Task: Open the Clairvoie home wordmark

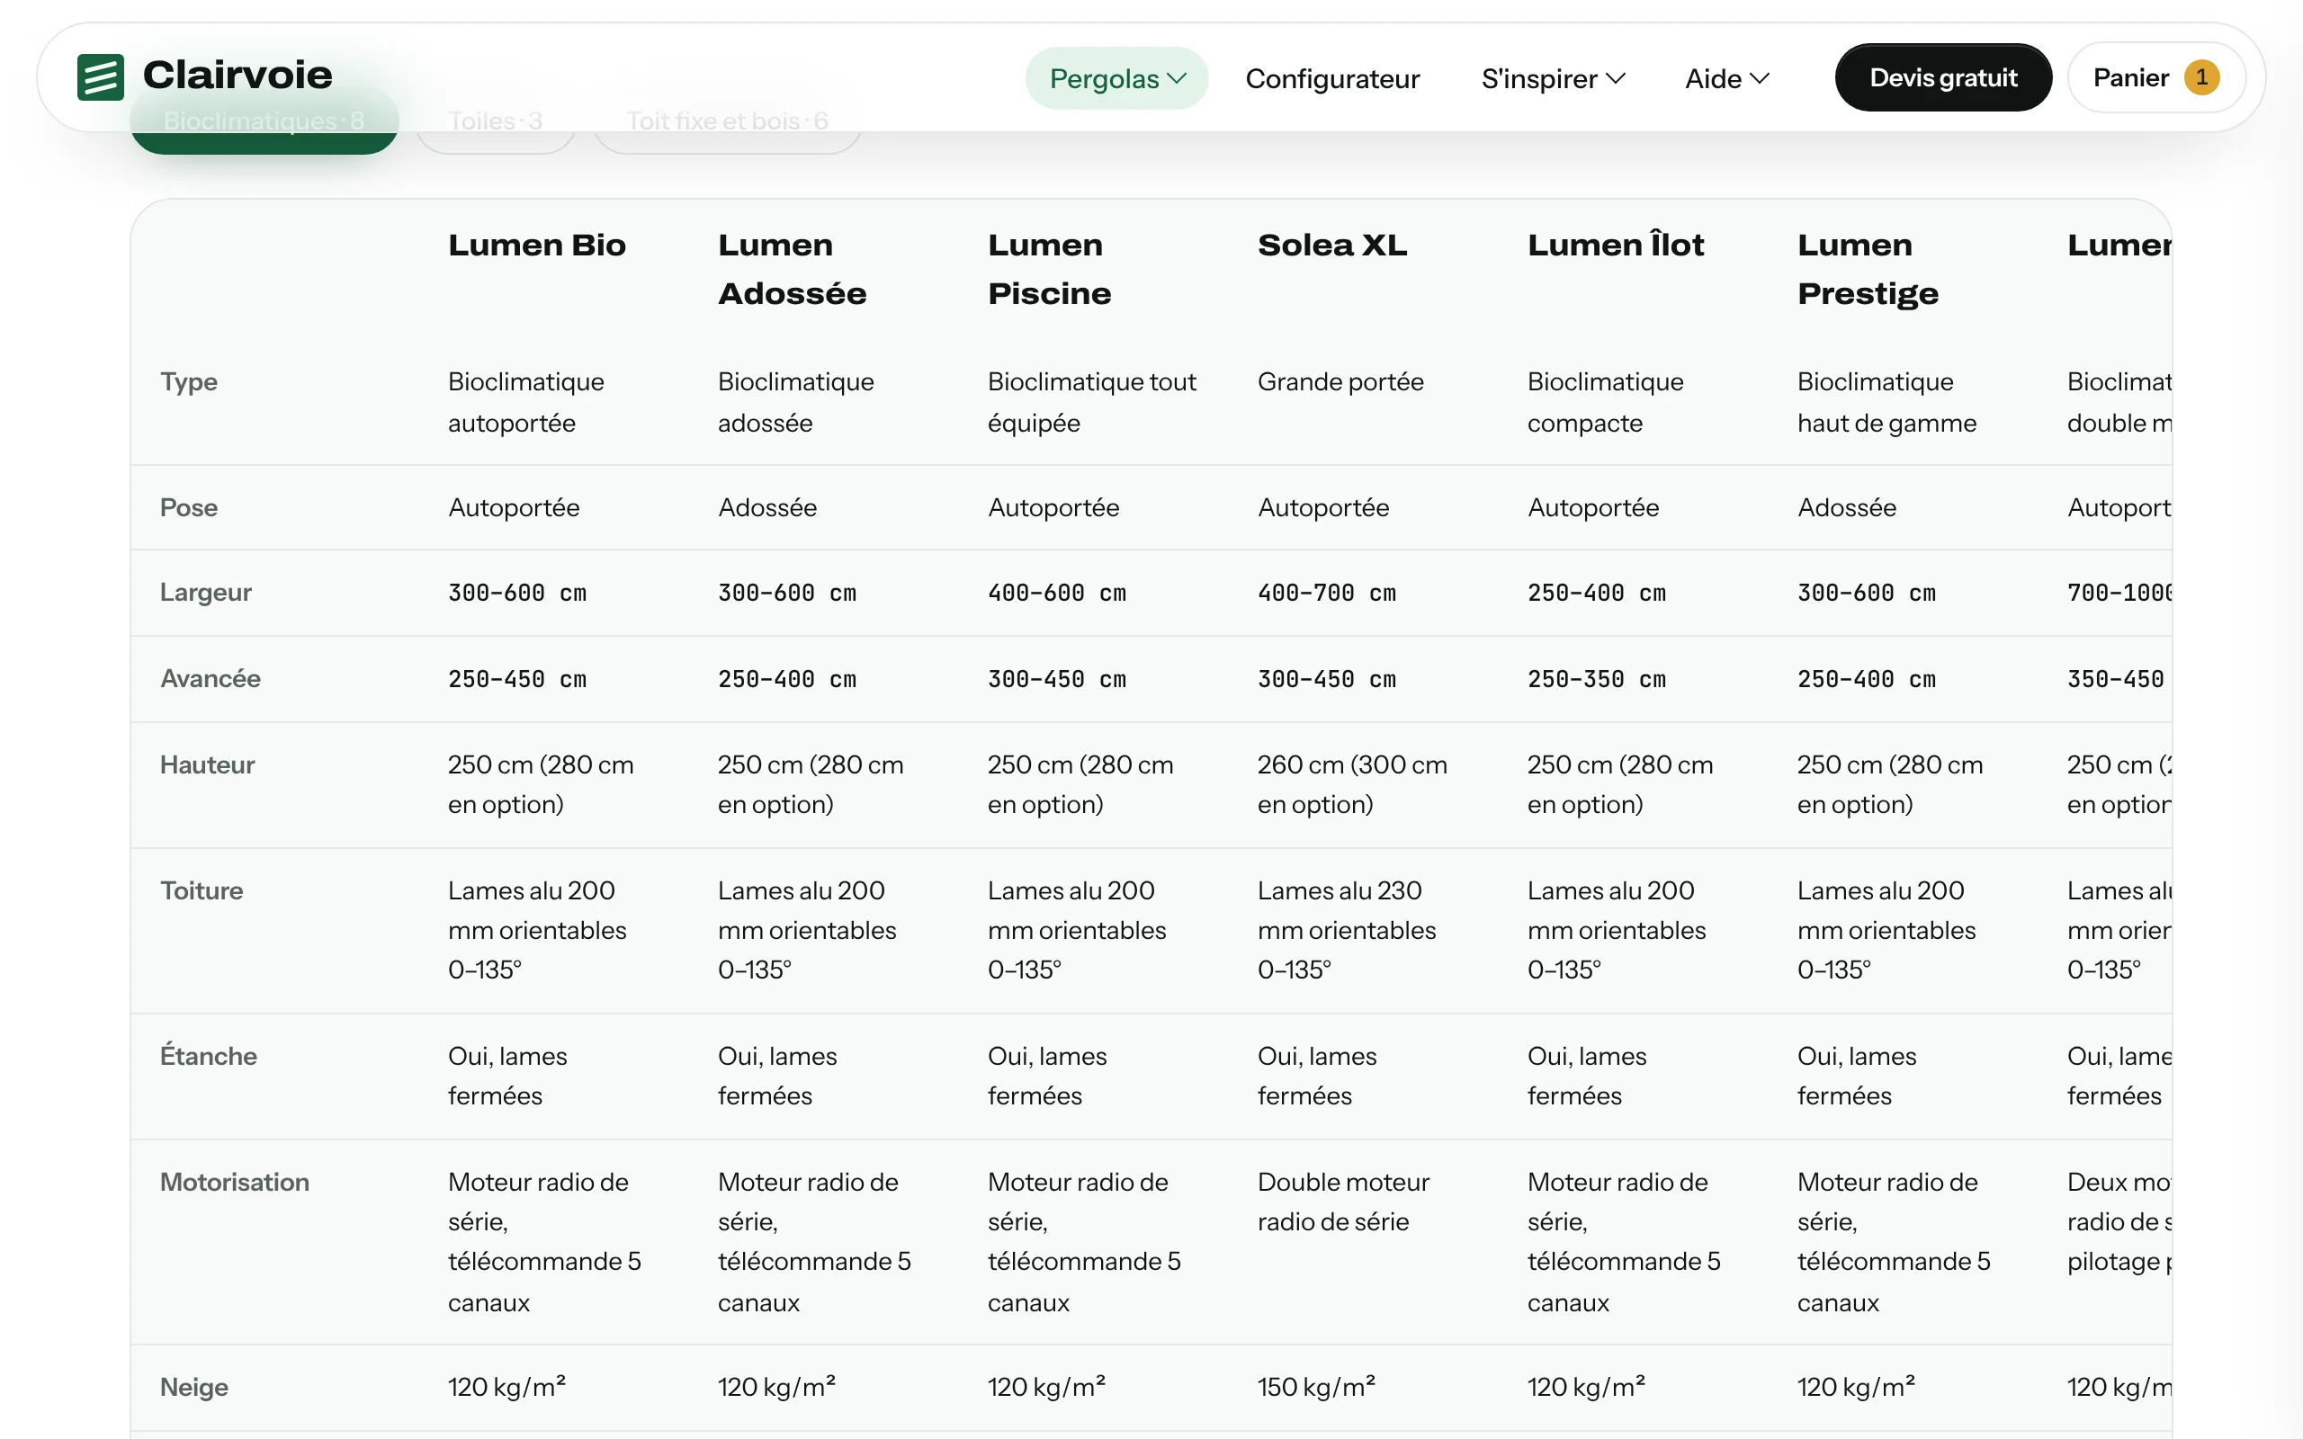Action: (237, 76)
